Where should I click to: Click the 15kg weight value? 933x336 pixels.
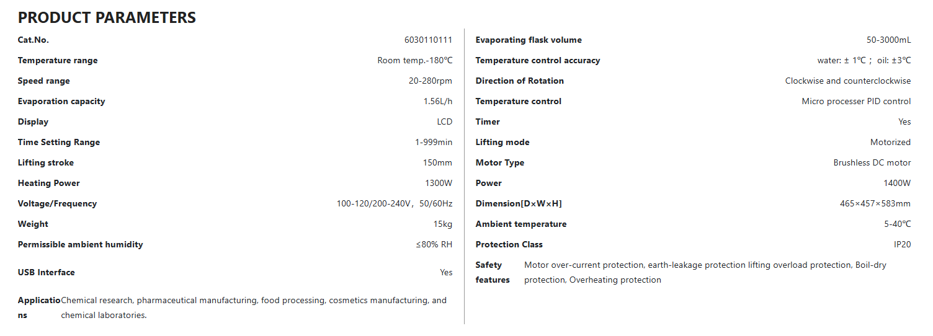pyautogui.click(x=443, y=224)
